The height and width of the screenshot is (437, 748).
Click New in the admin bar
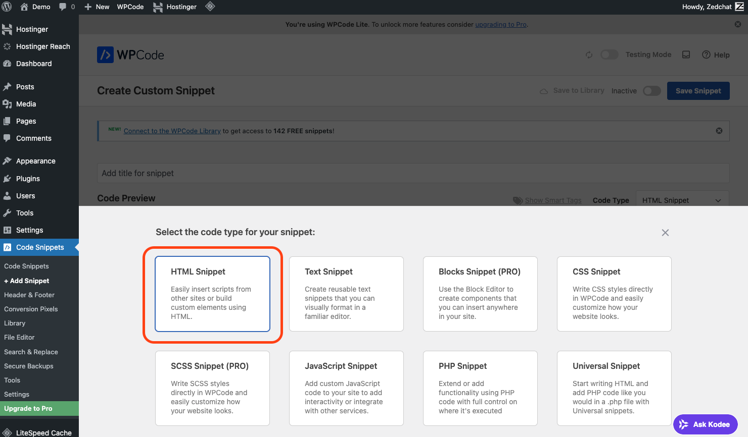[x=97, y=7]
